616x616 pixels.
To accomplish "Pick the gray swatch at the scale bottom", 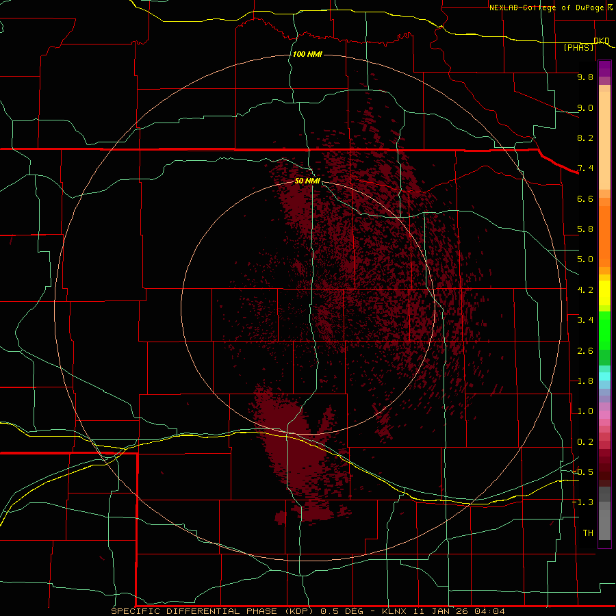I will point(604,524).
